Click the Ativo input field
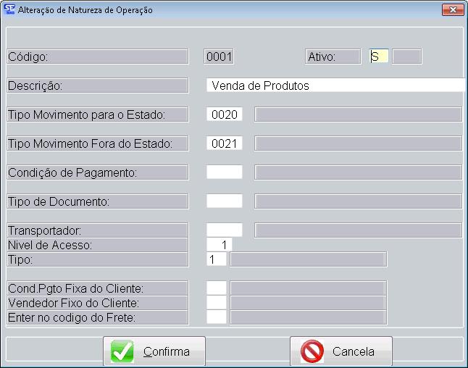Viewport: 468px width, 368px height. click(x=378, y=57)
